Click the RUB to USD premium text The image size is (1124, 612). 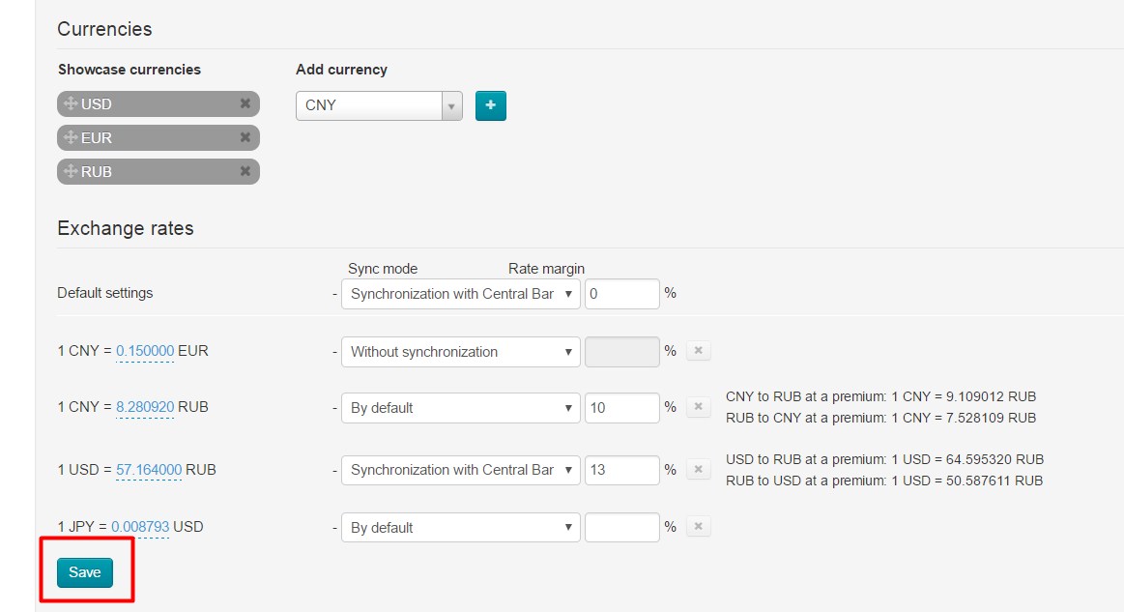[x=884, y=481]
